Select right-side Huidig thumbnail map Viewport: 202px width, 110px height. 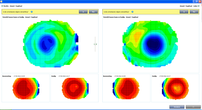click(x=175, y=88)
